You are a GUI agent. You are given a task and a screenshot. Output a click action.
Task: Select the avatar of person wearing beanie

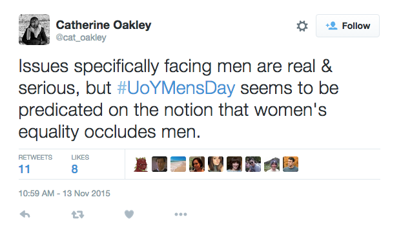point(272,164)
